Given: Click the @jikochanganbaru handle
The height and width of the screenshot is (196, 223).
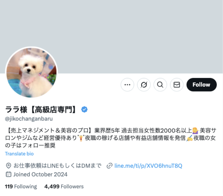Looking at the screenshot, I should tap(29, 119).
